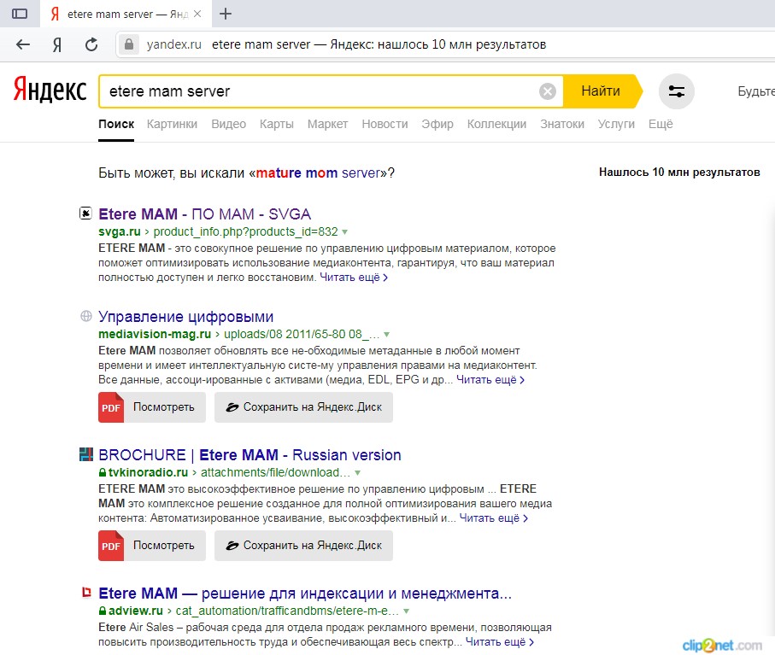
Task: Open search filter settings next to Найти
Action: point(676,91)
